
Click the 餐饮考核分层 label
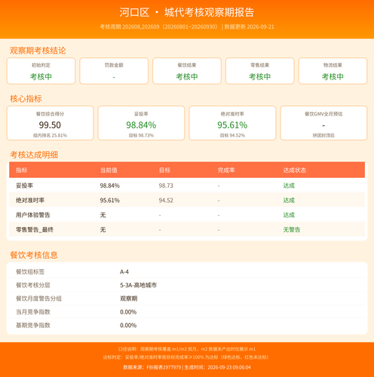click(x=33, y=285)
